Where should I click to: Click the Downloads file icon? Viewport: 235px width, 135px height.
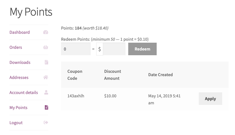[46, 62]
